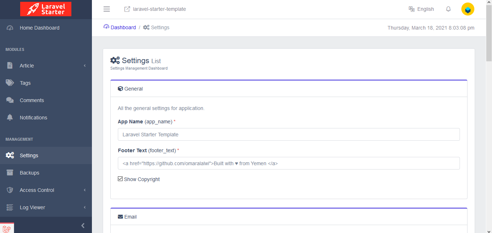Select Notifications in sidebar menu
The width and height of the screenshot is (492, 233).
click(x=33, y=118)
